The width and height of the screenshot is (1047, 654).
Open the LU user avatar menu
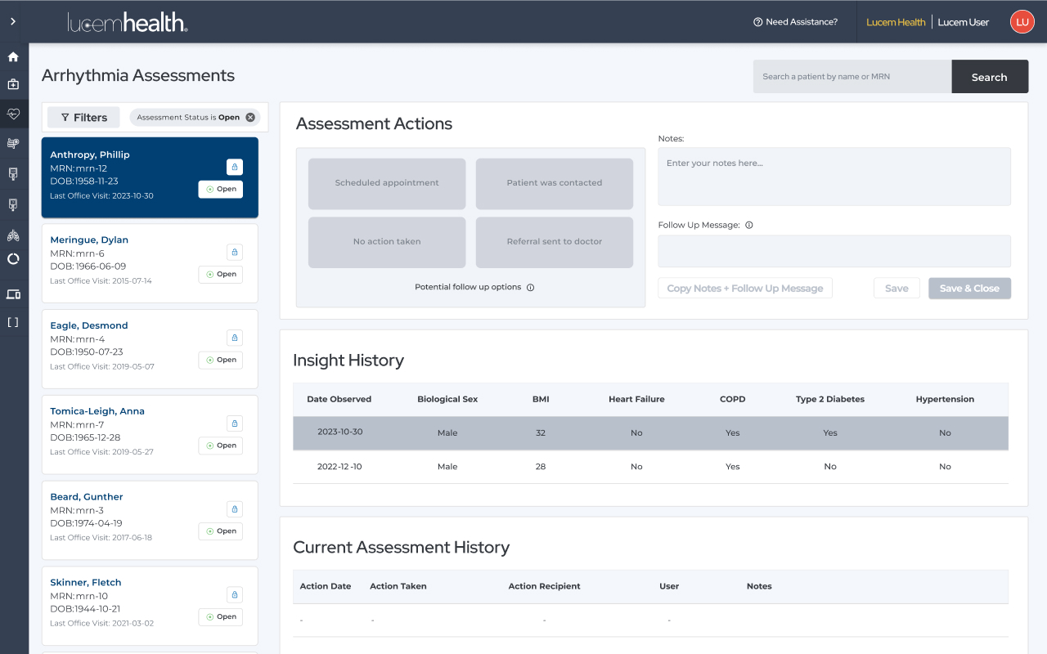tap(1022, 22)
